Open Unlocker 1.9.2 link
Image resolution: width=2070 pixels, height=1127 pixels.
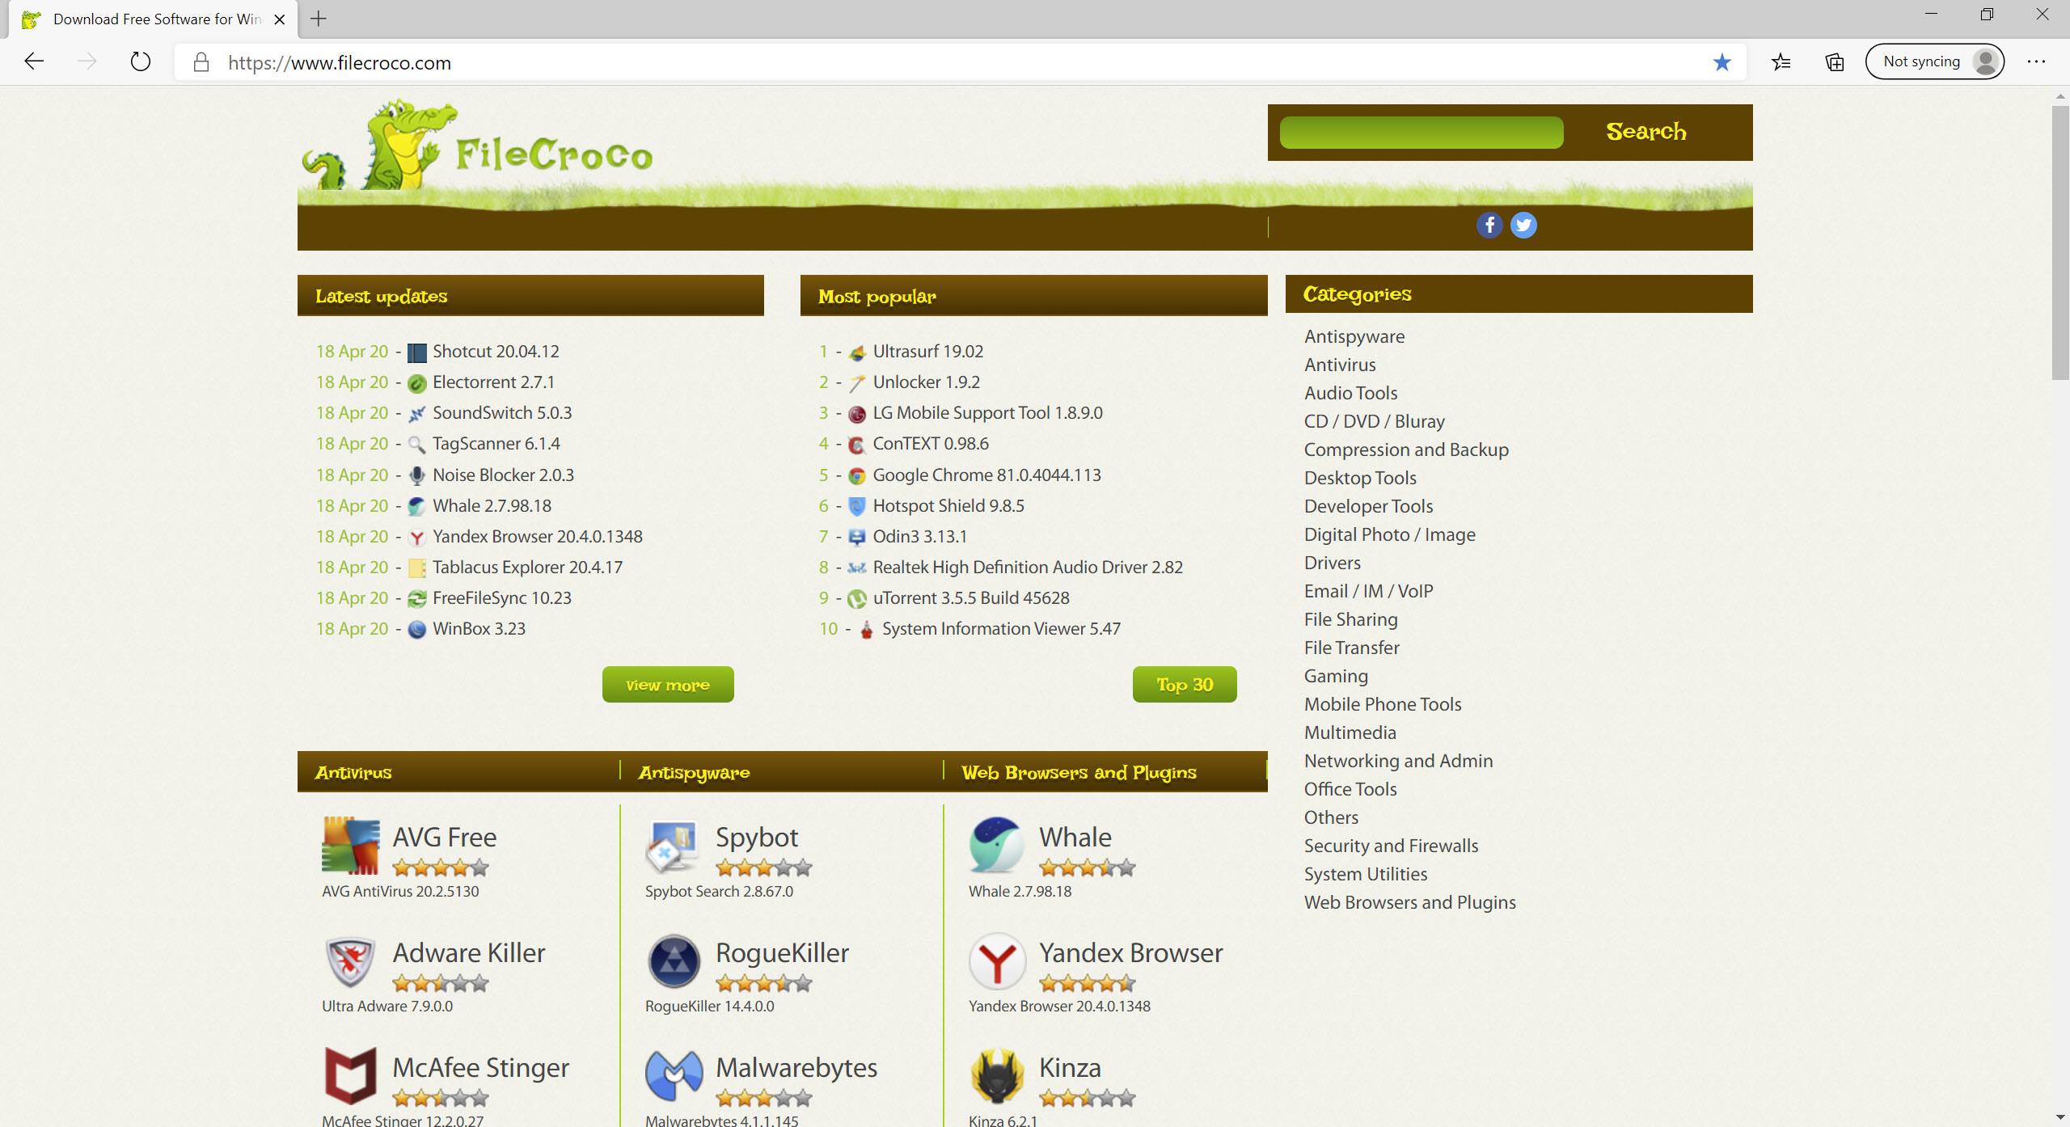(x=926, y=382)
